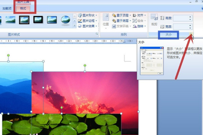Click the sunset image rotation handle
The height and width of the screenshot is (135, 203).
85,65
